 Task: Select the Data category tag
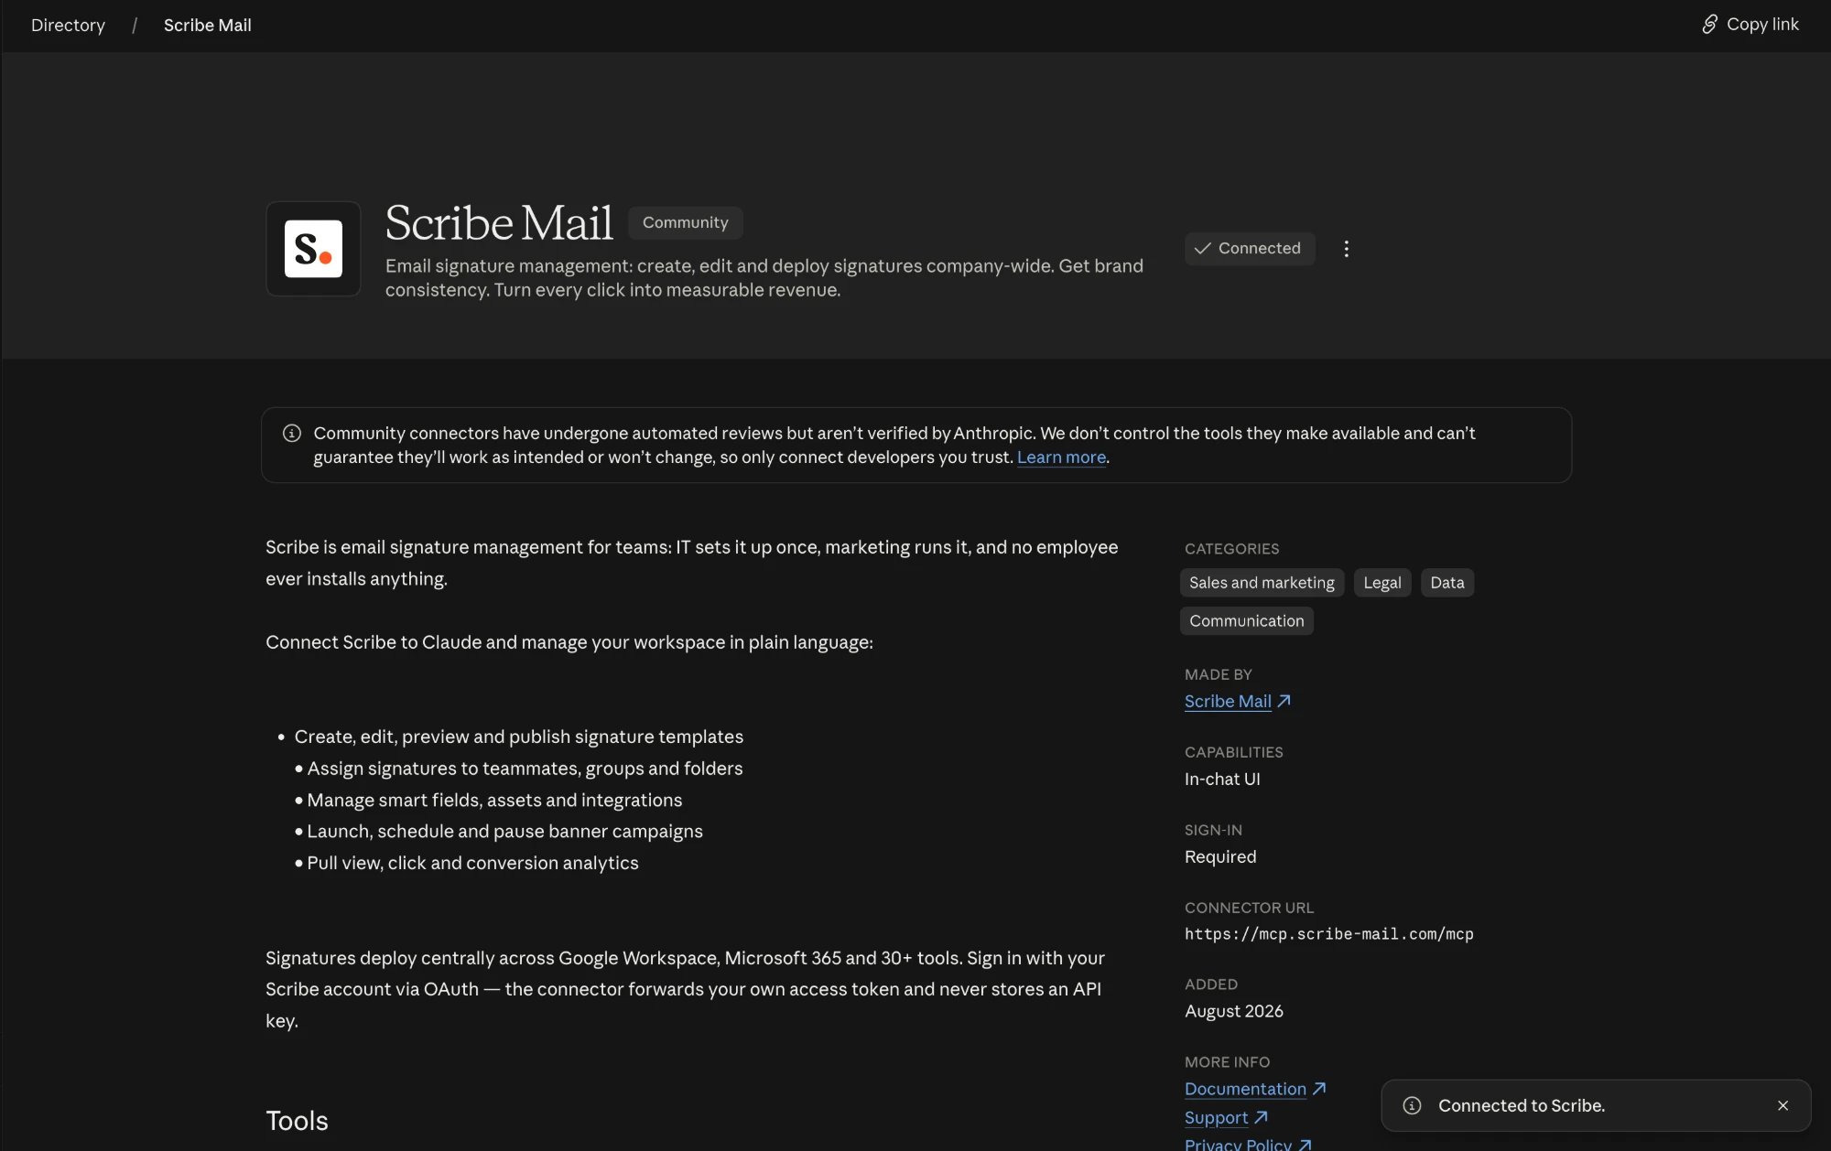tap(1446, 583)
